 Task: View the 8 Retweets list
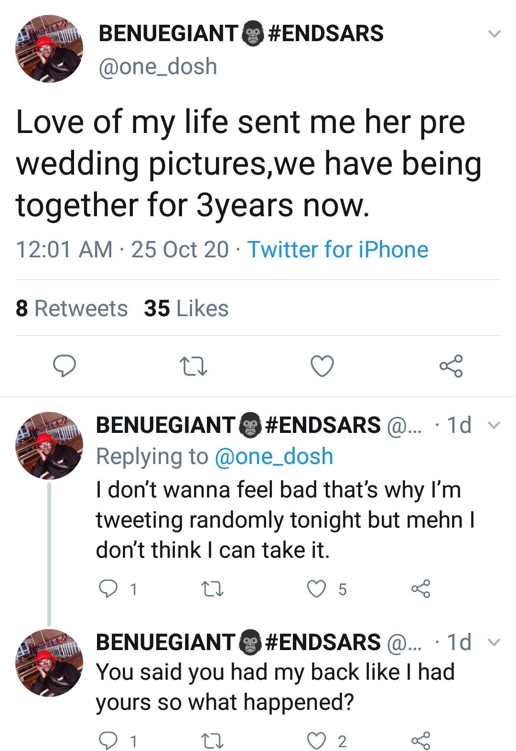[x=72, y=308]
